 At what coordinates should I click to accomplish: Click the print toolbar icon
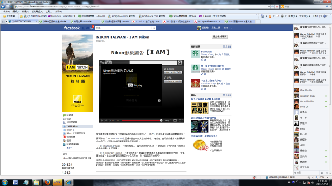[x=282, y=16]
